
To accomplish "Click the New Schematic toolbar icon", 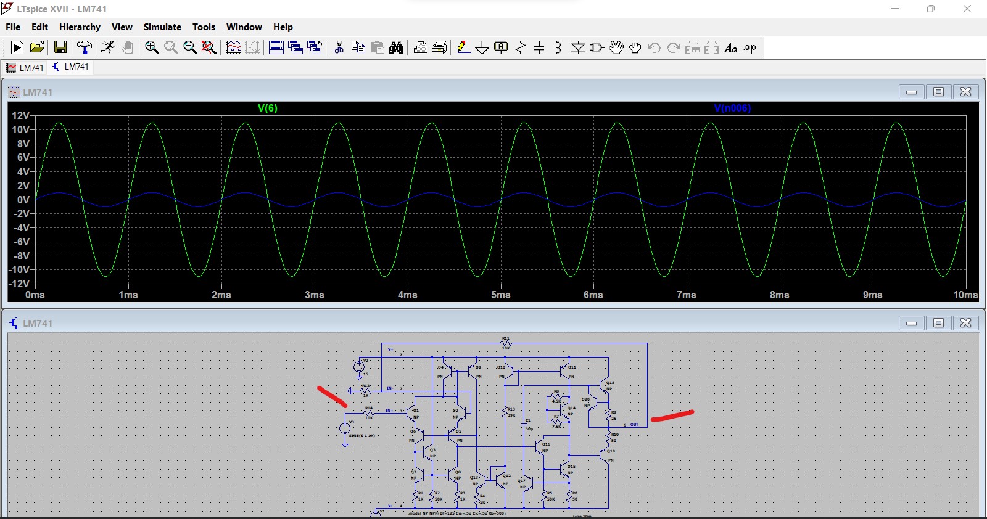I will pos(17,47).
